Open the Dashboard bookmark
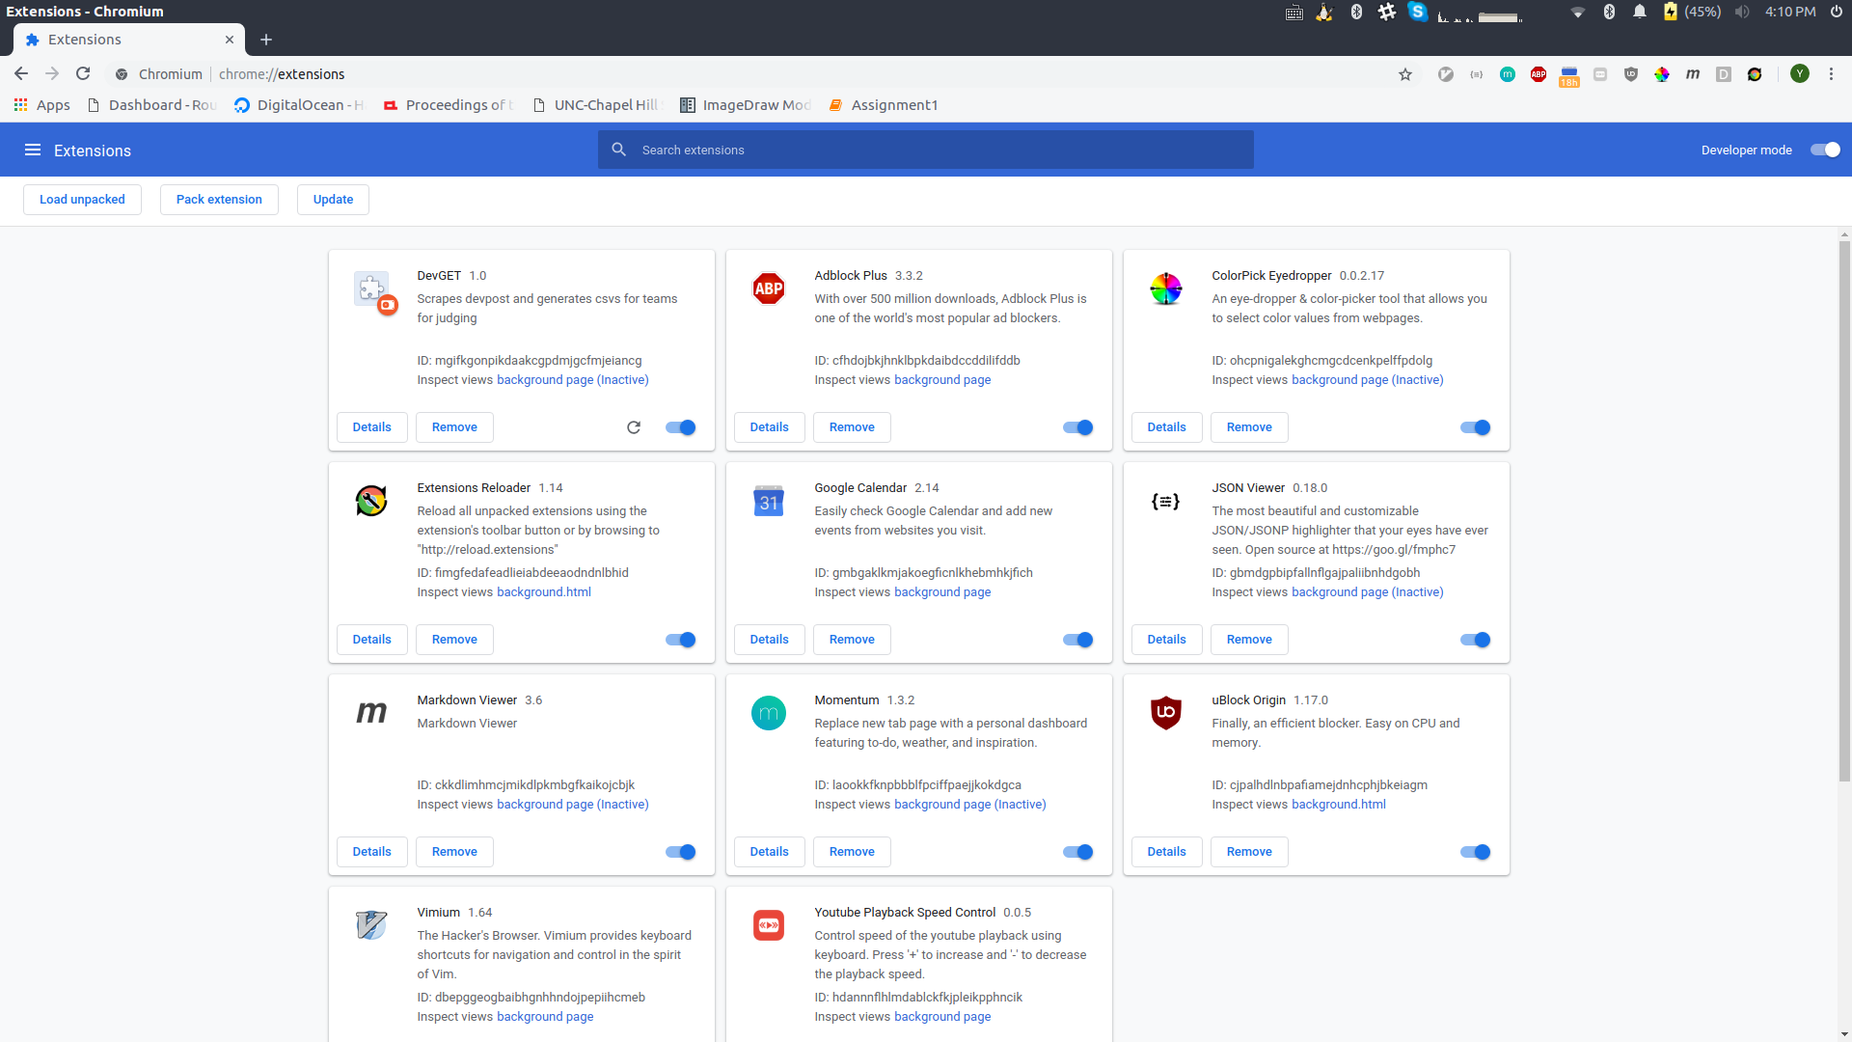1852x1042 pixels. point(152,105)
